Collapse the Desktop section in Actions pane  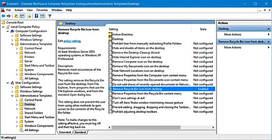[x=268, y=29]
